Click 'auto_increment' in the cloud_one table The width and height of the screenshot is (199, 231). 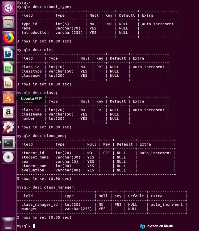(x=156, y=153)
